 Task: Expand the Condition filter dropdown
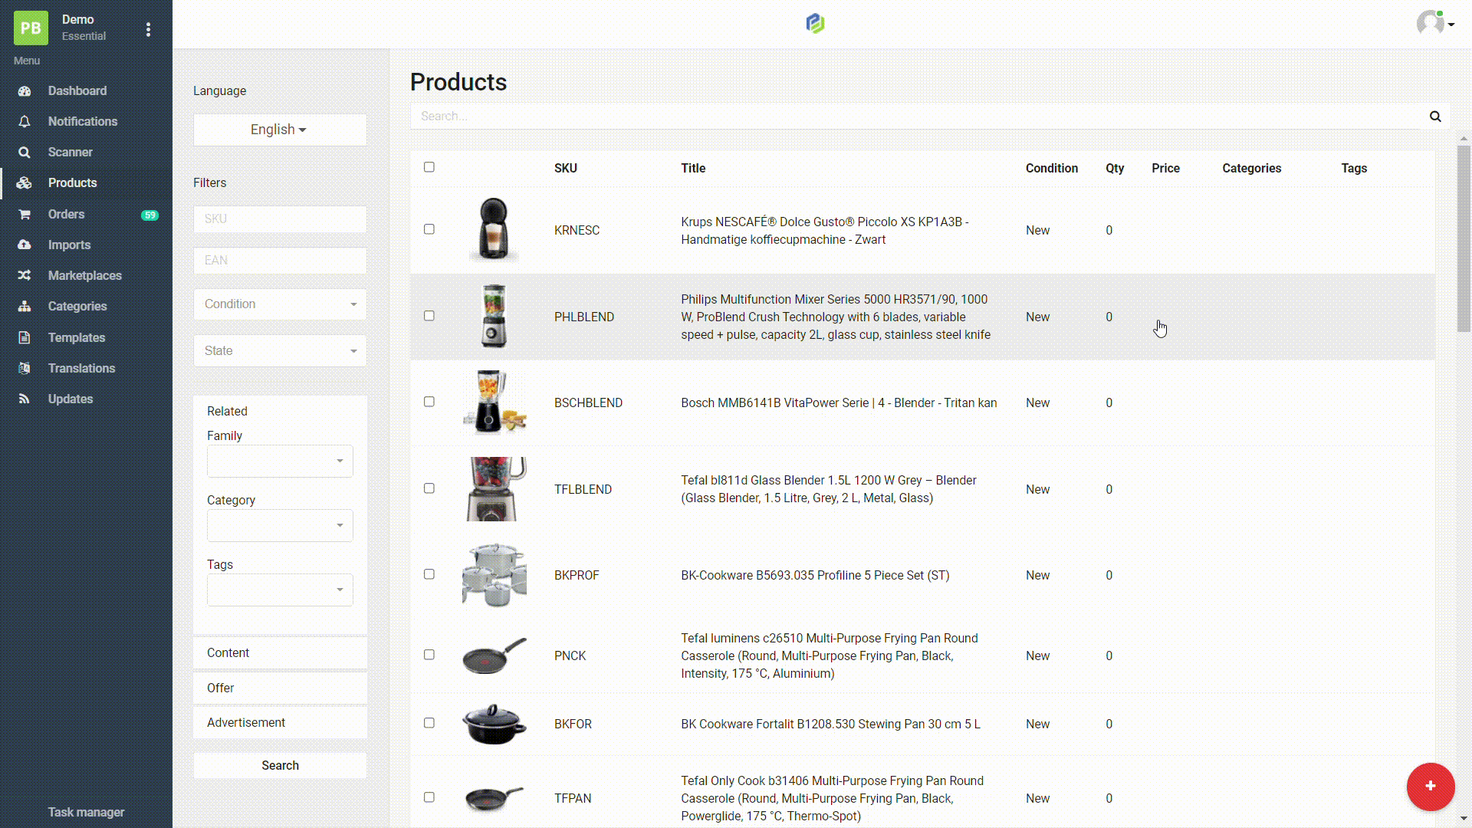(279, 304)
